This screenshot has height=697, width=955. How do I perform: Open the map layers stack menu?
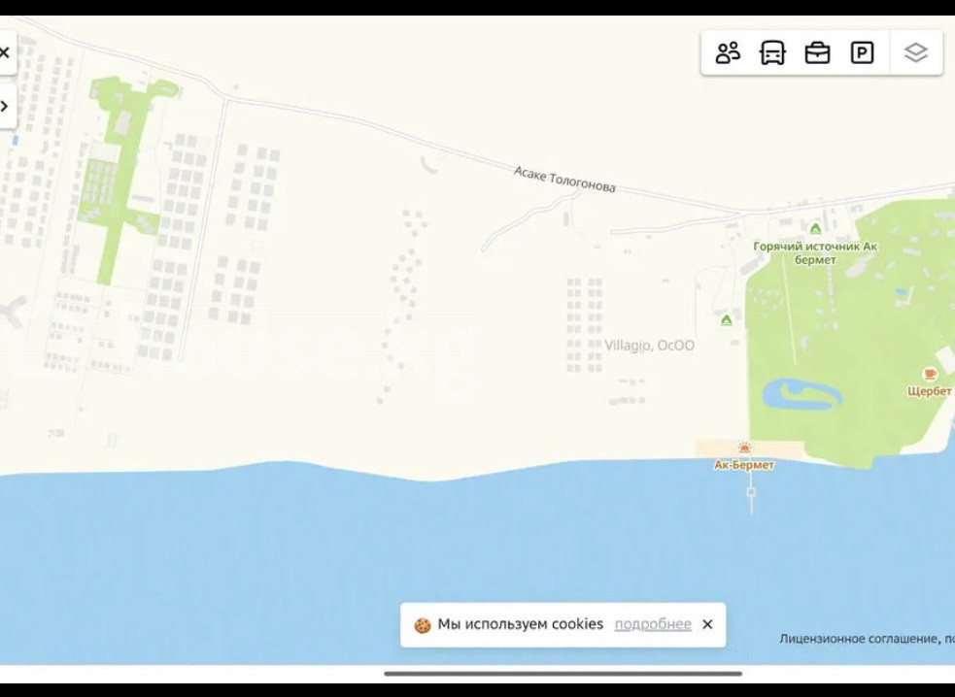tap(916, 52)
